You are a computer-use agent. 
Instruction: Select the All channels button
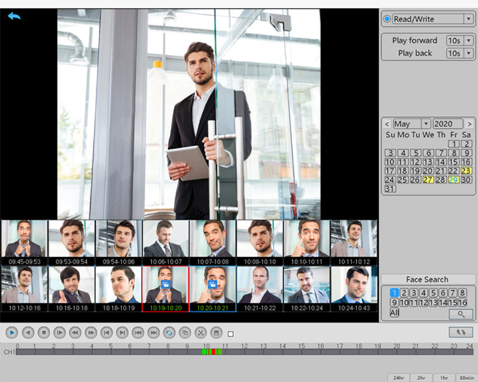(x=394, y=313)
